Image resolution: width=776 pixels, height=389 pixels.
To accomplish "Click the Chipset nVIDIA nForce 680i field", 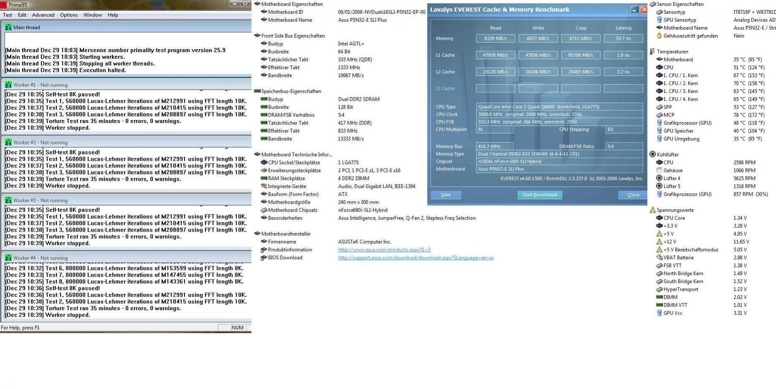I will coord(560,162).
